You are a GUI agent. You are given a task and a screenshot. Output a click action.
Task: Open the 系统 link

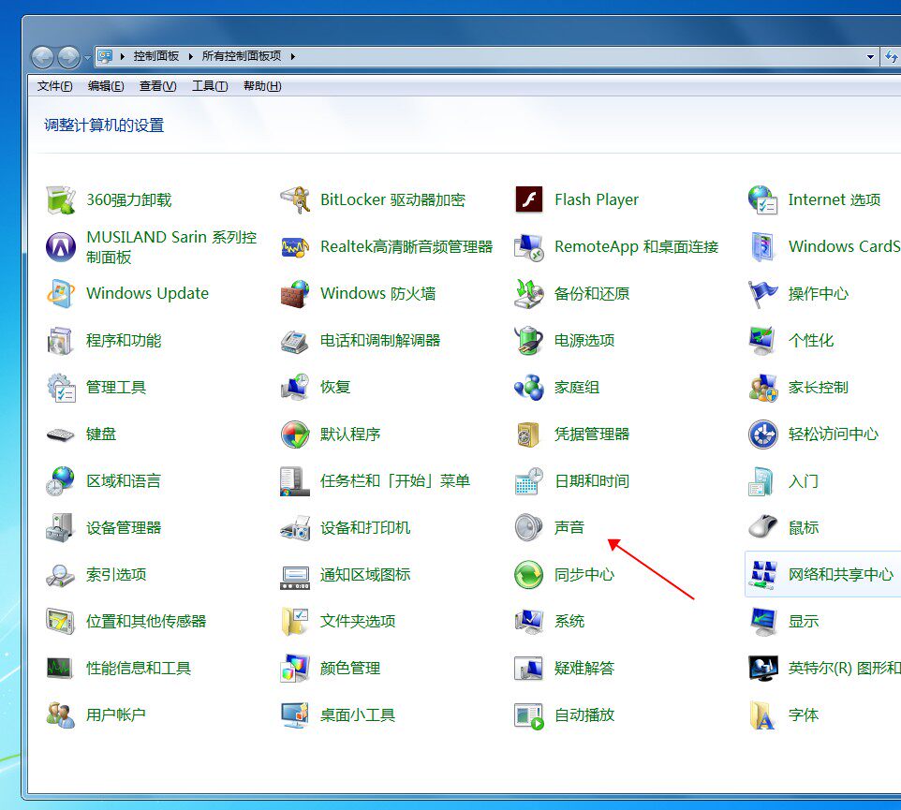[569, 622]
